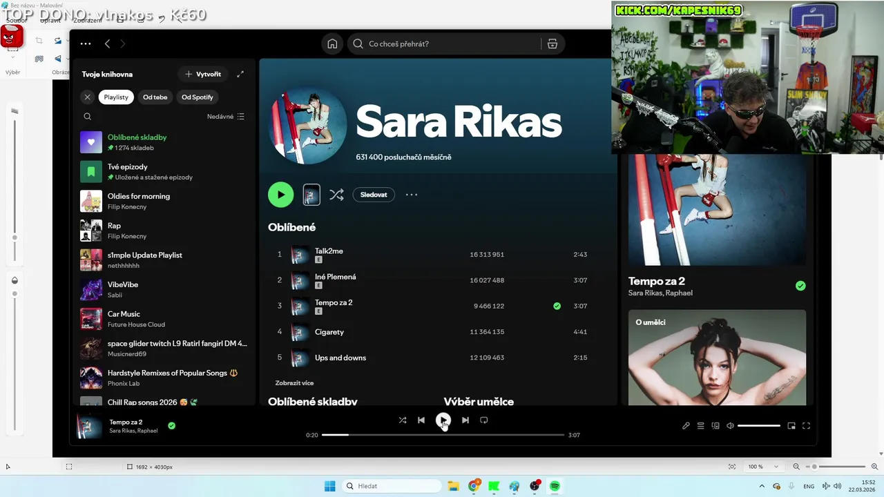
Task: Select Paint's crop tool icon
Action: click(x=39, y=41)
